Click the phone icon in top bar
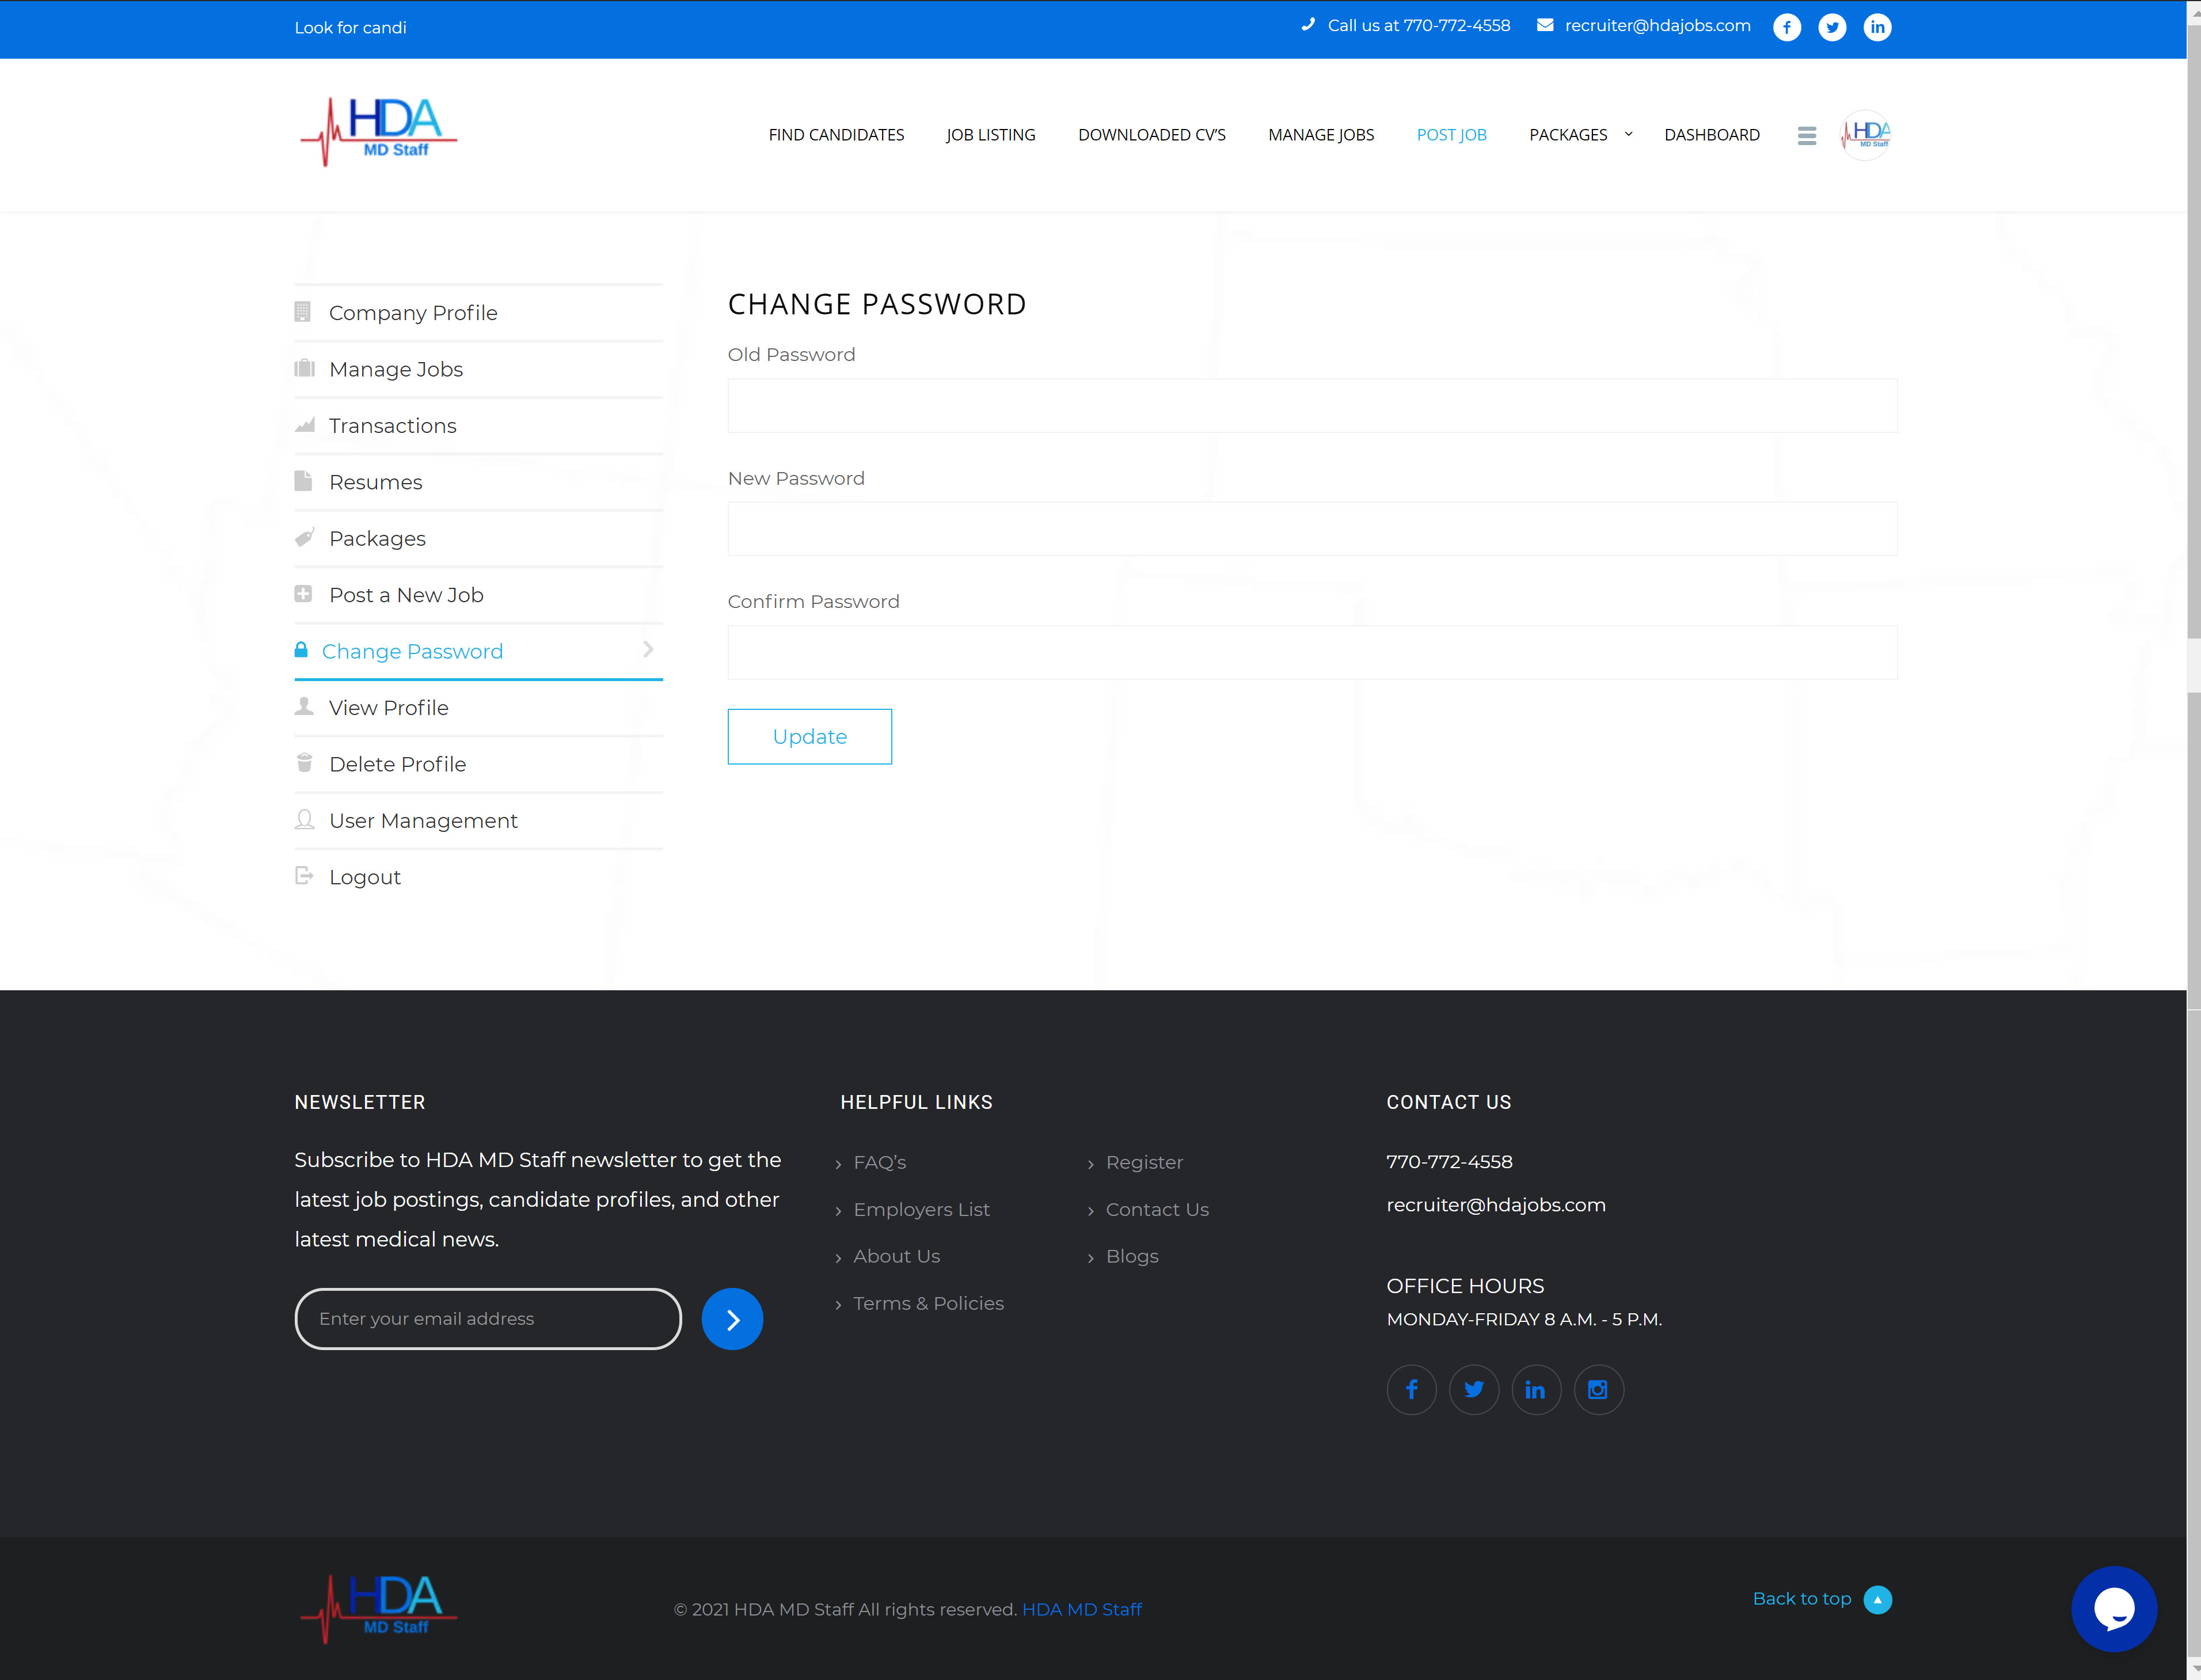Image resolution: width=2201 pixels, height=1680 pixels. (1308, 25)
